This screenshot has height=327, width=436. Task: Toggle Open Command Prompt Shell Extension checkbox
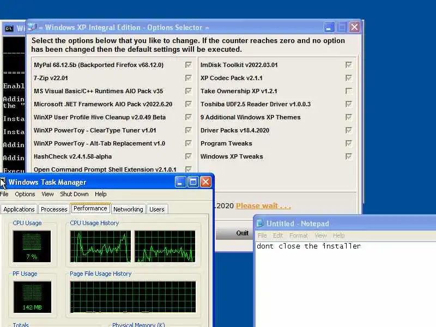coord(188,169)
